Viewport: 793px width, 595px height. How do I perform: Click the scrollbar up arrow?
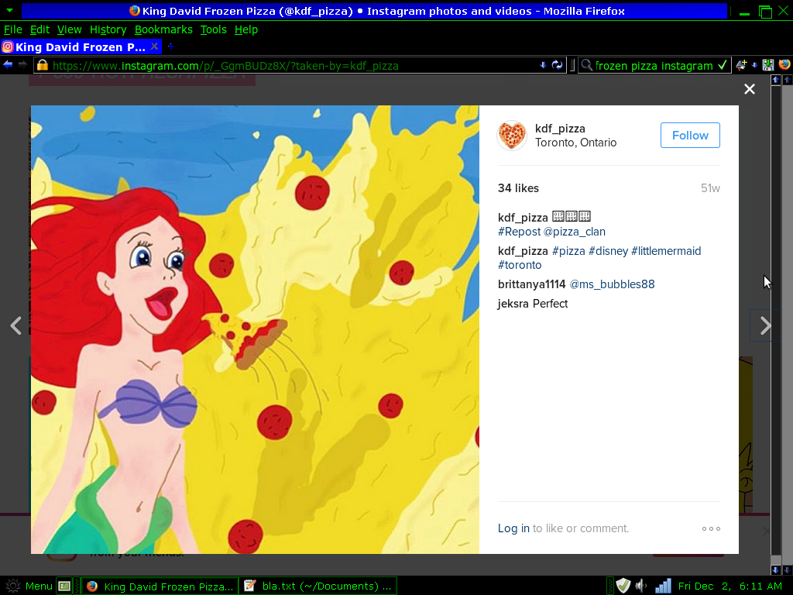776,80
